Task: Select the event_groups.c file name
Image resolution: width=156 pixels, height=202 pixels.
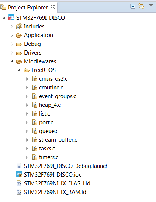Action: 58,97
